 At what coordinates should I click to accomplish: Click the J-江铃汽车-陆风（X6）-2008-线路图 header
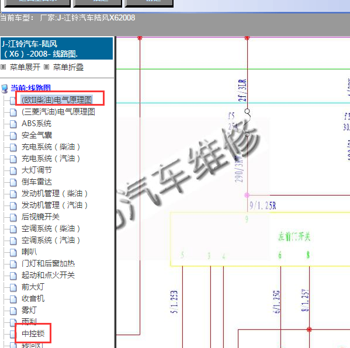point(57,48)
